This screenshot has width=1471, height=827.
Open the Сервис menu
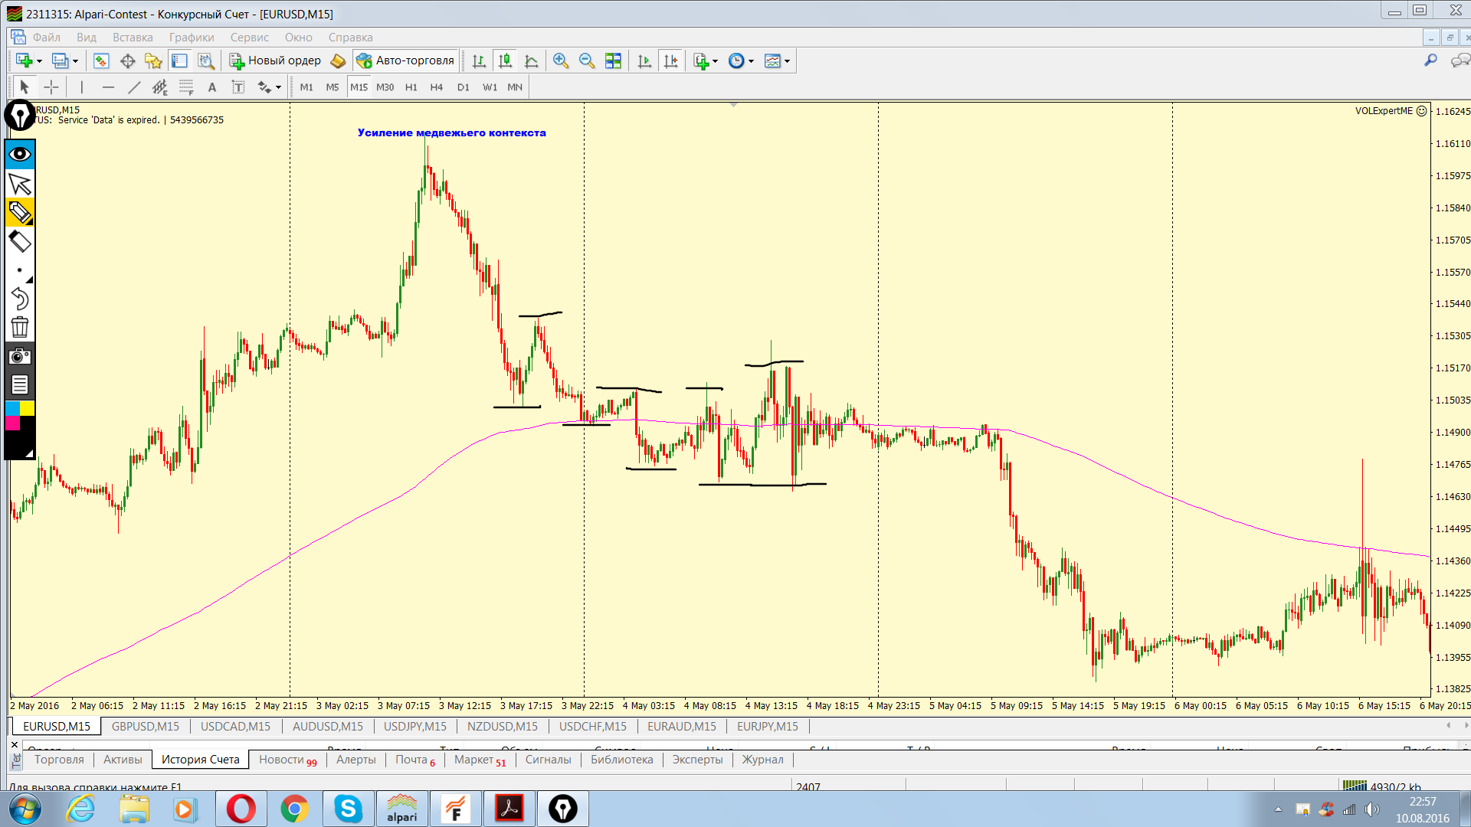[x=249, y=38]
